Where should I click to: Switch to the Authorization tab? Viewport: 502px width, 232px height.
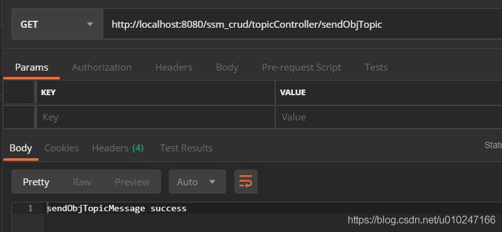[101, 67]
